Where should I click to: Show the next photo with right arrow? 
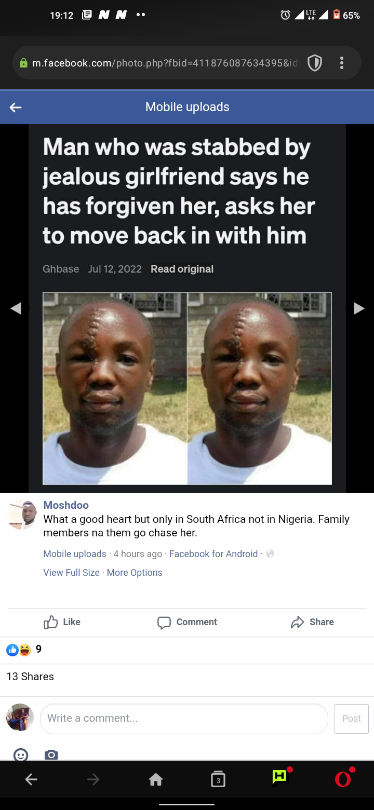pyautogui.click(x=359, y=308)
